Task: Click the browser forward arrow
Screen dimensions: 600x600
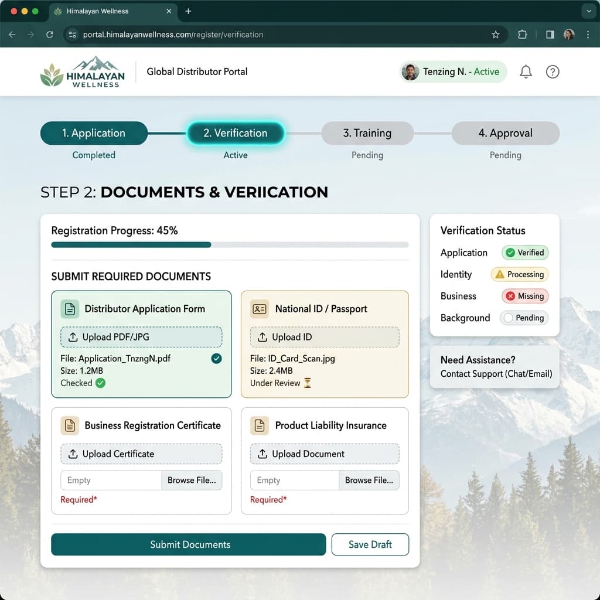Action: pyautogui.click(x=30, y=35)
